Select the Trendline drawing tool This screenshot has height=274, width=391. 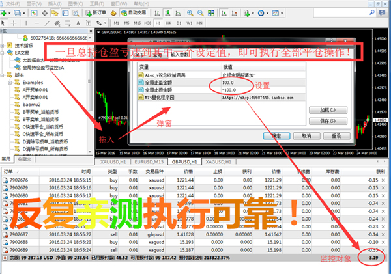click(x=47, y=23)
